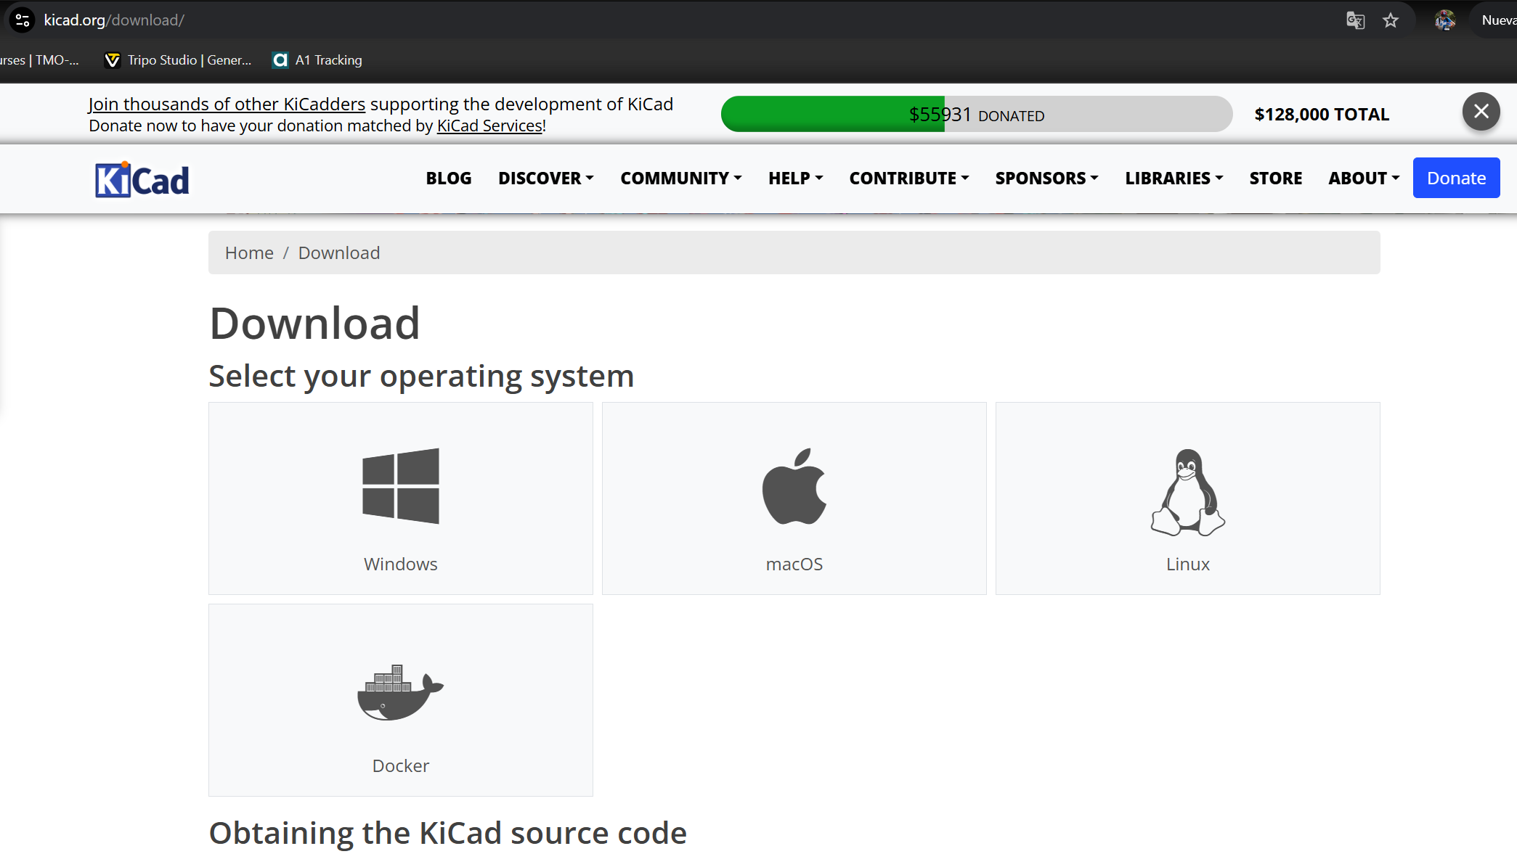
Task: Go to the Blog page
Action: tap(448, 178)
